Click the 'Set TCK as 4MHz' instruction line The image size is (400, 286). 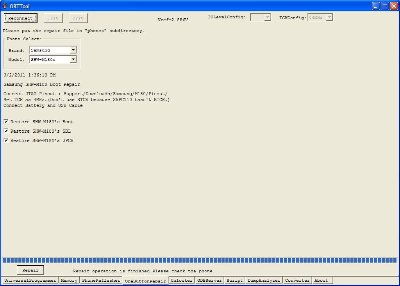click(87, 99)
